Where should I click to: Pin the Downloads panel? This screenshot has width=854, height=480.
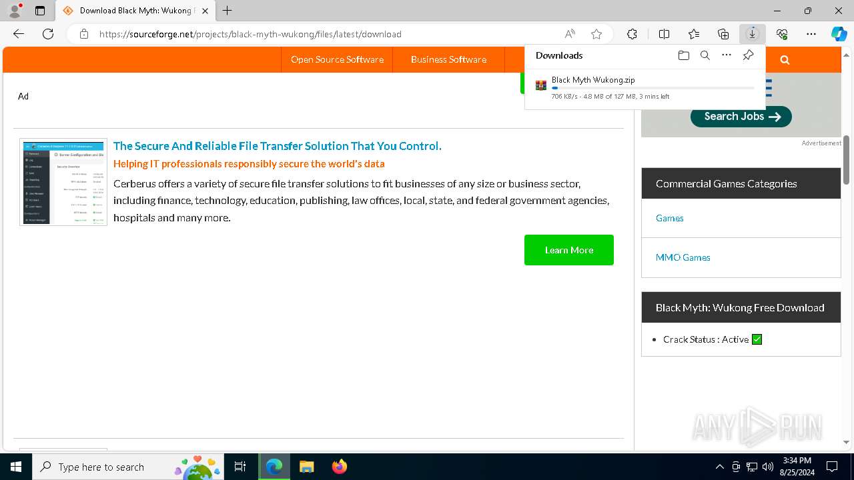click(x=748, y=55)
